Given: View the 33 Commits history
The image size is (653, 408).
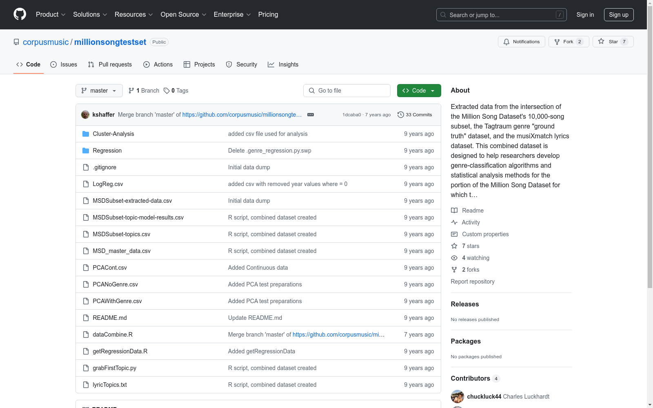Looking at the screenshot, I should pos(415,115).
